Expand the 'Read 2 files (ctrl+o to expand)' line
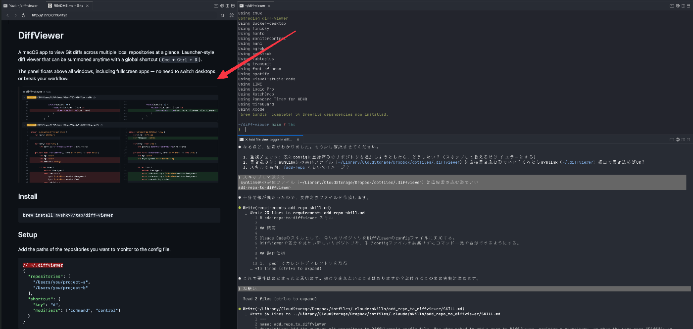The image size is (693, 329). pos(279,299)
